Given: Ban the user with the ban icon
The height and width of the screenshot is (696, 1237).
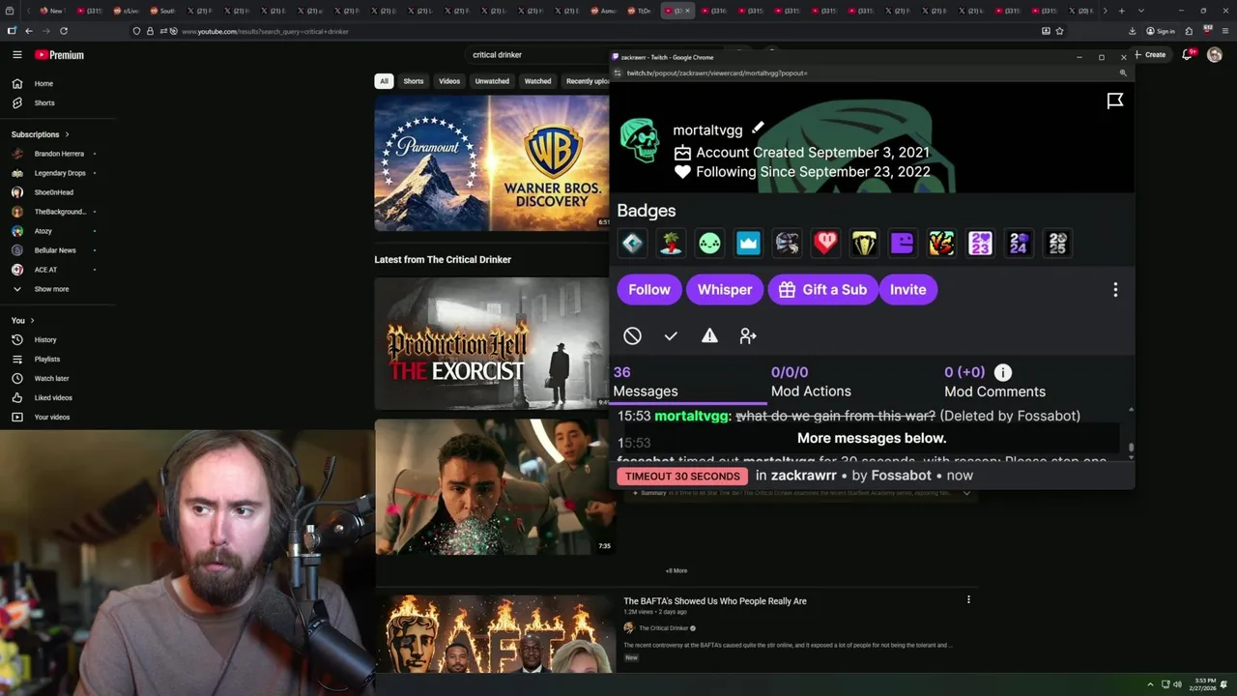Looking at the screenshot, I should 632,335.
